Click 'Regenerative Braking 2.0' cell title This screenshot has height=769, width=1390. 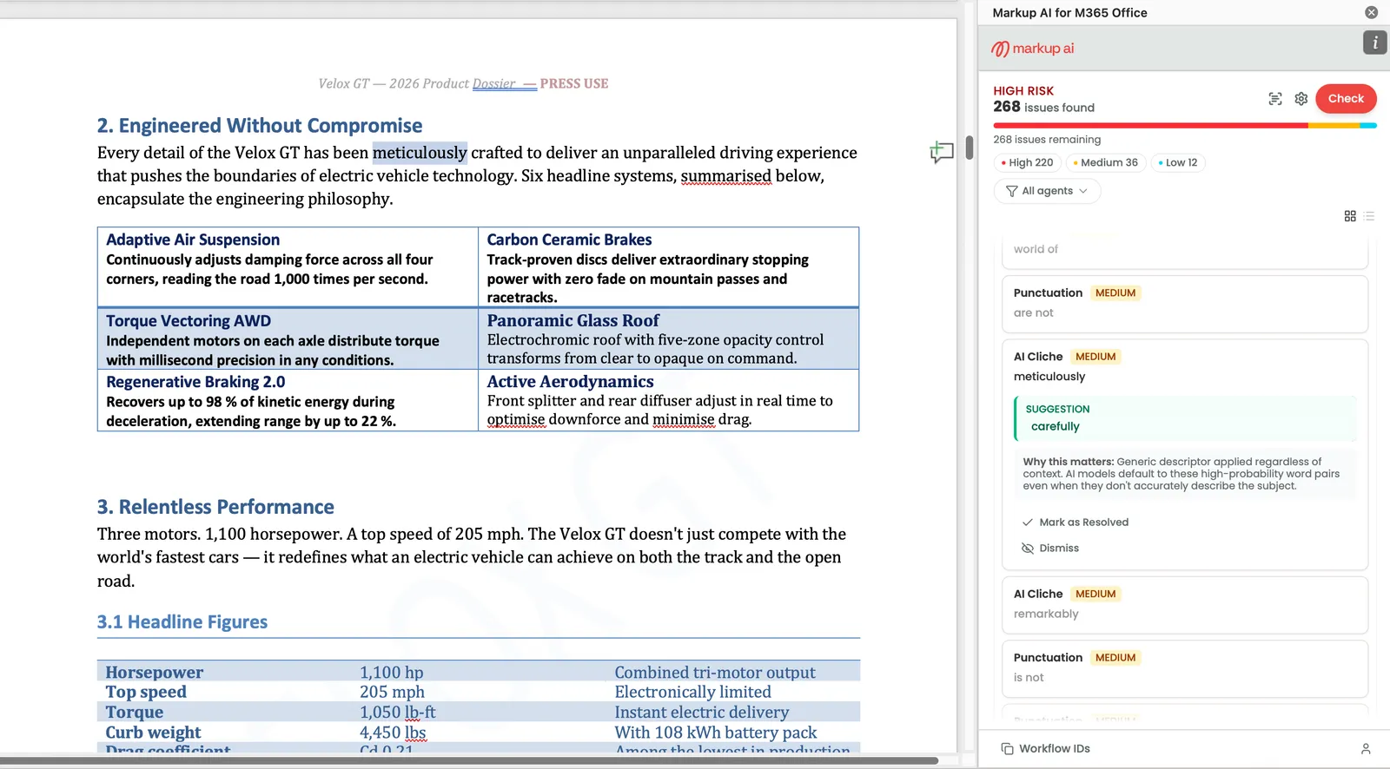pyautogui.click(x=195, y=382)
